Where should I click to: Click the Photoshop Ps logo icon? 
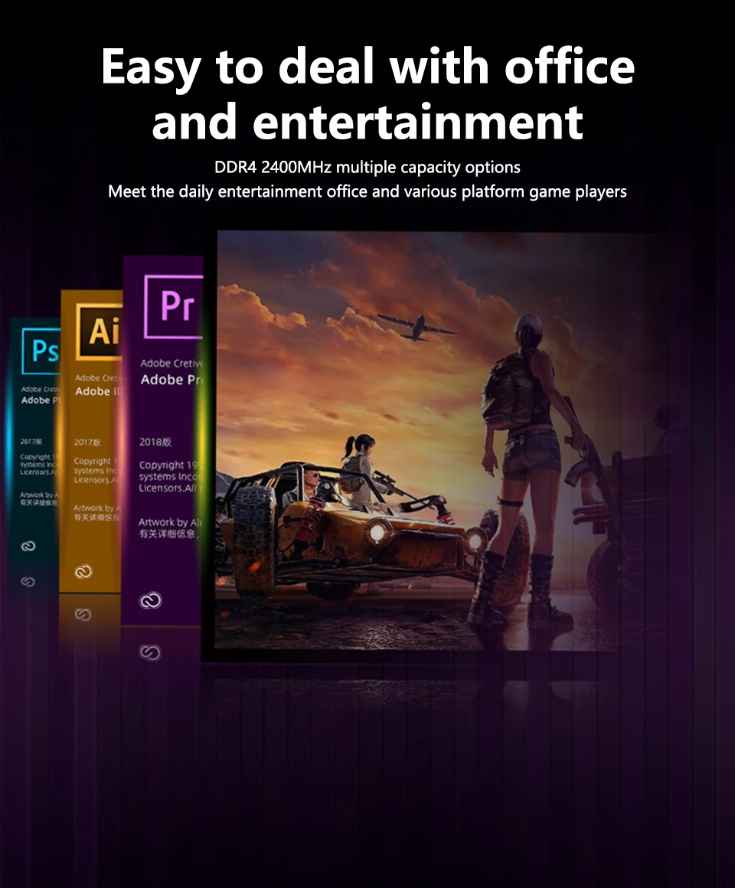pos(41,351)
